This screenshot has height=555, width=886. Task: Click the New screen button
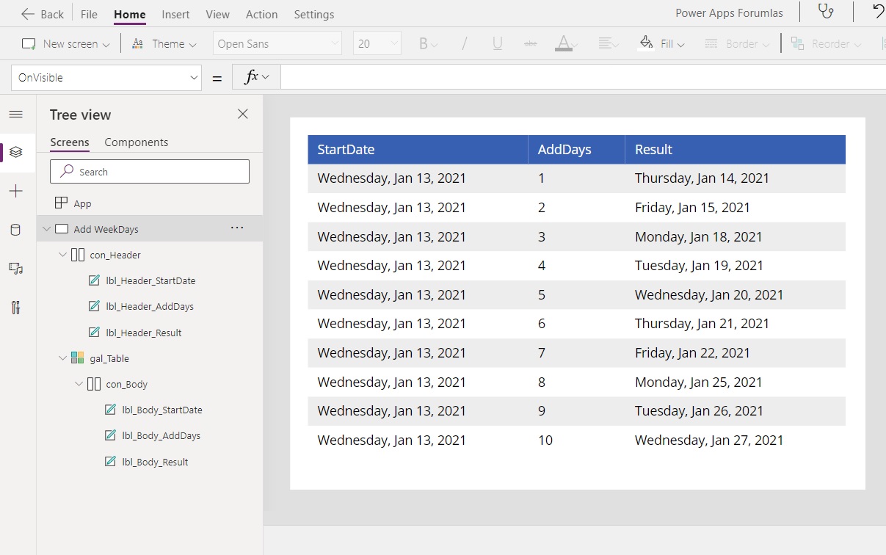[65, 43]
